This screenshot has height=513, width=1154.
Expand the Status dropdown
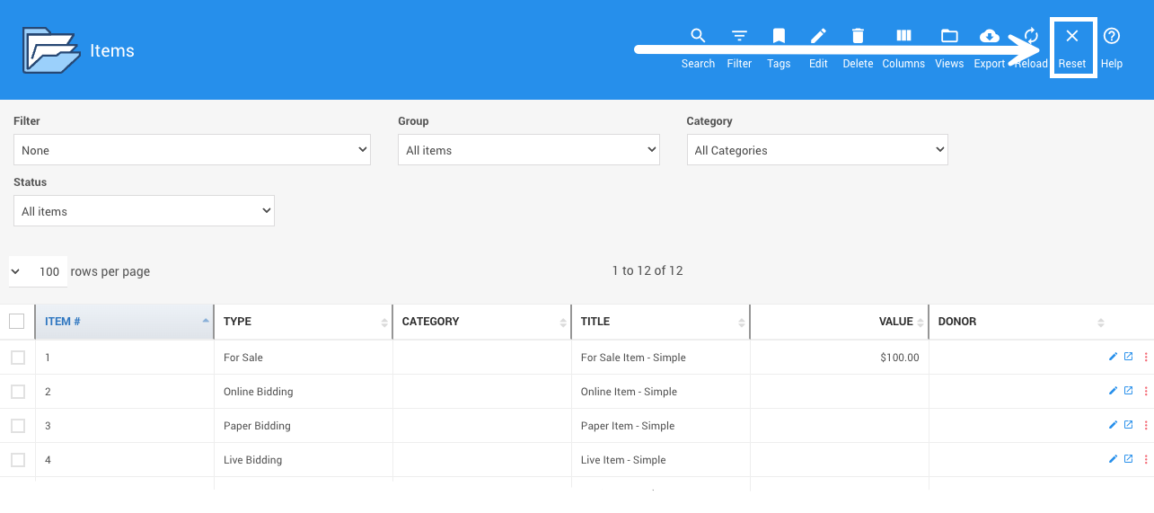click(144, 211)
